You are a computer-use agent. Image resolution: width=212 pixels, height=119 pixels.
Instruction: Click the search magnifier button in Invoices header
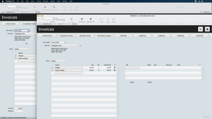click(200, 29)
